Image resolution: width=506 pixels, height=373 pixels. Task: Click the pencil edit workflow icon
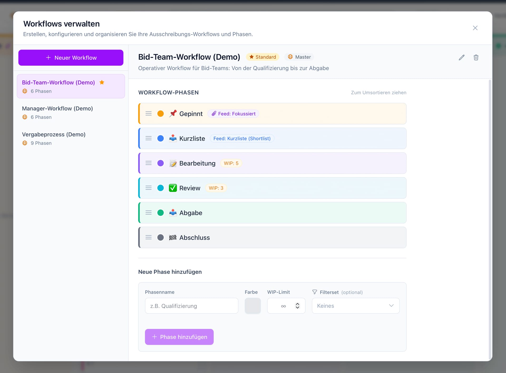point(461,57)
